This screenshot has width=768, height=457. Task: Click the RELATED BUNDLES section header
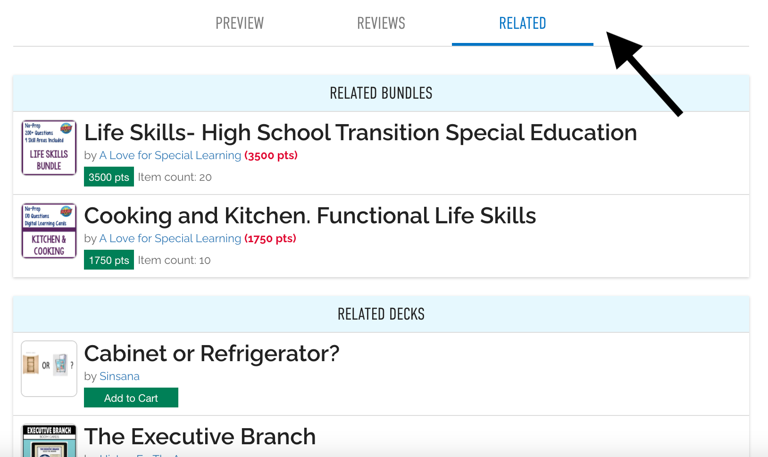tap(381, 93)
